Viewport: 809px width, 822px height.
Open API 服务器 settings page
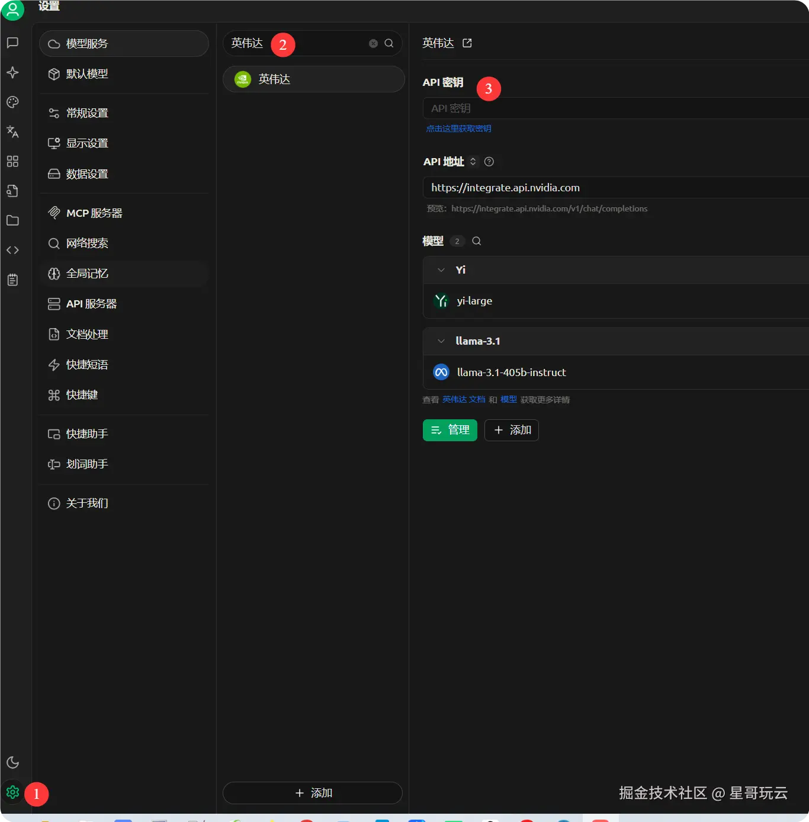124,304
